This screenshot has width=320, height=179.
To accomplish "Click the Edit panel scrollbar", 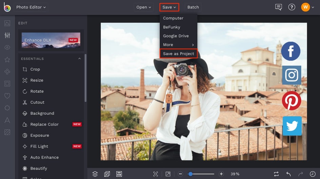I will tap(85, 78).
